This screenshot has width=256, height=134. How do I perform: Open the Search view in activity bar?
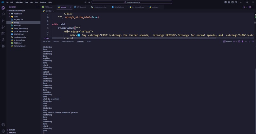coord(3,14)
